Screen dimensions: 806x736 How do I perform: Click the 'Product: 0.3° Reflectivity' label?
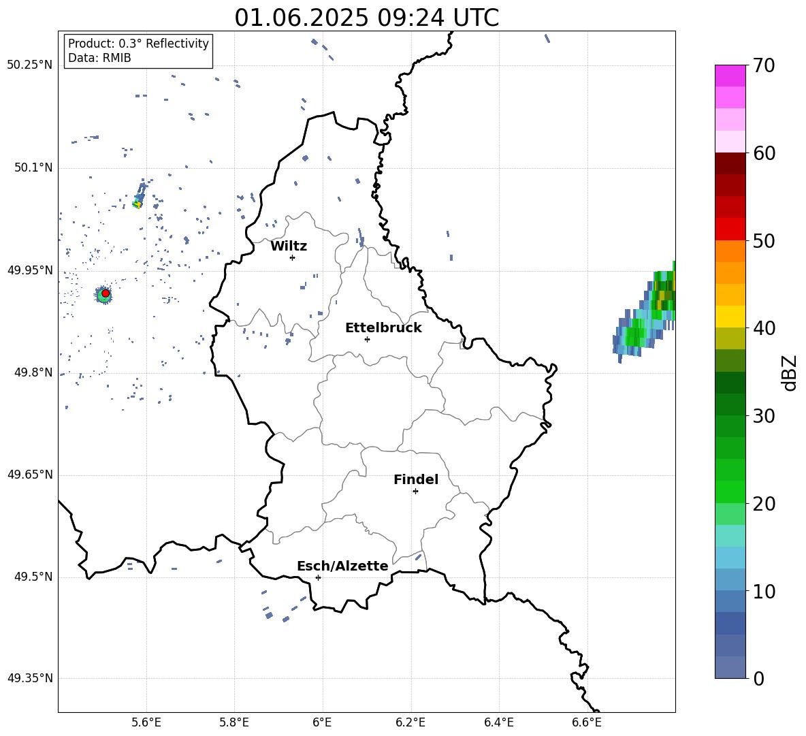coord(138,43)
